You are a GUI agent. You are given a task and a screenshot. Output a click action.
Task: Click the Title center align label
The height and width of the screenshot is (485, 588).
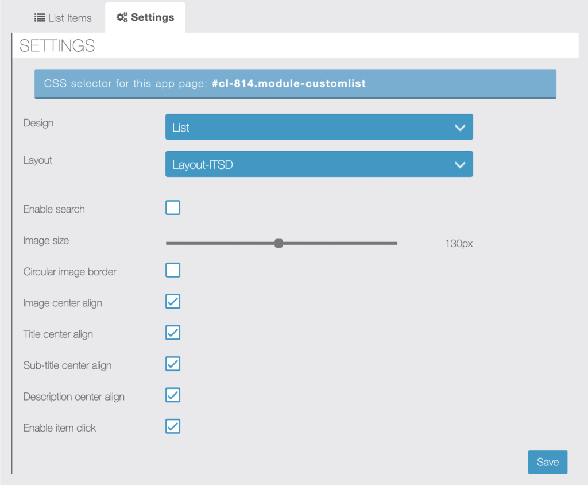[58, 334]
